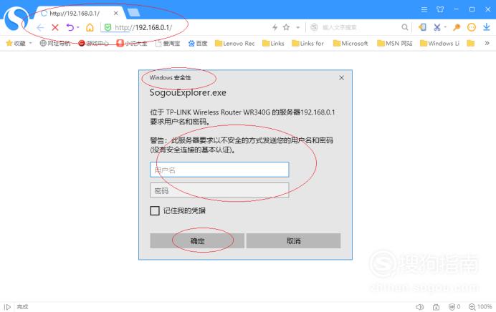Open the 百度 bookmark
The width and height of the screenshot is (496, 312).
[198, 43]
